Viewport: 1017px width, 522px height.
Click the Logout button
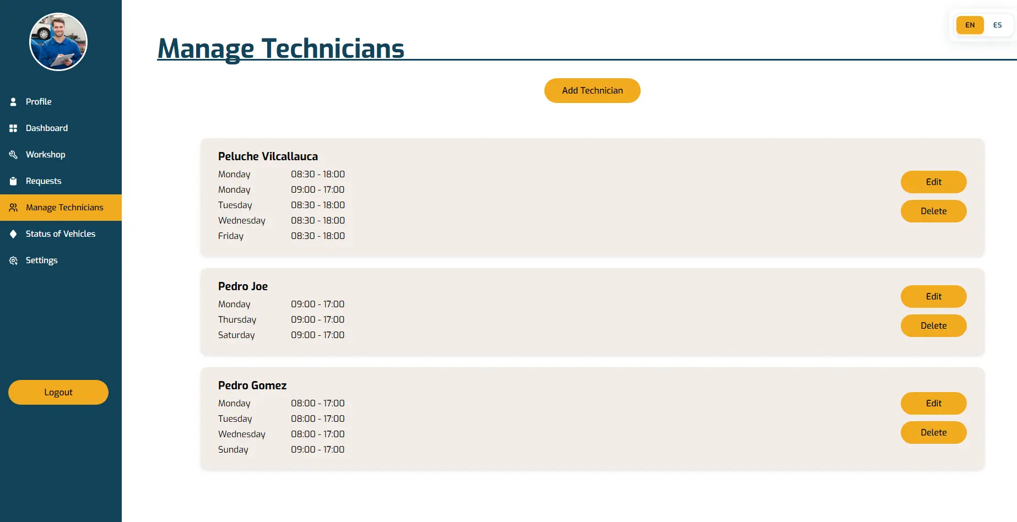click(58, 393)
